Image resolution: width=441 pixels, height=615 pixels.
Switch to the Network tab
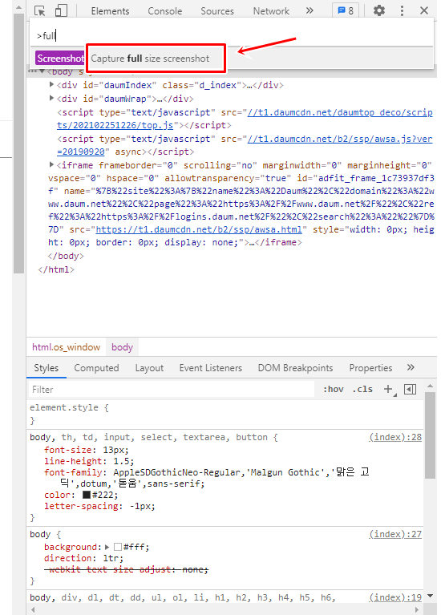point(271,11)
